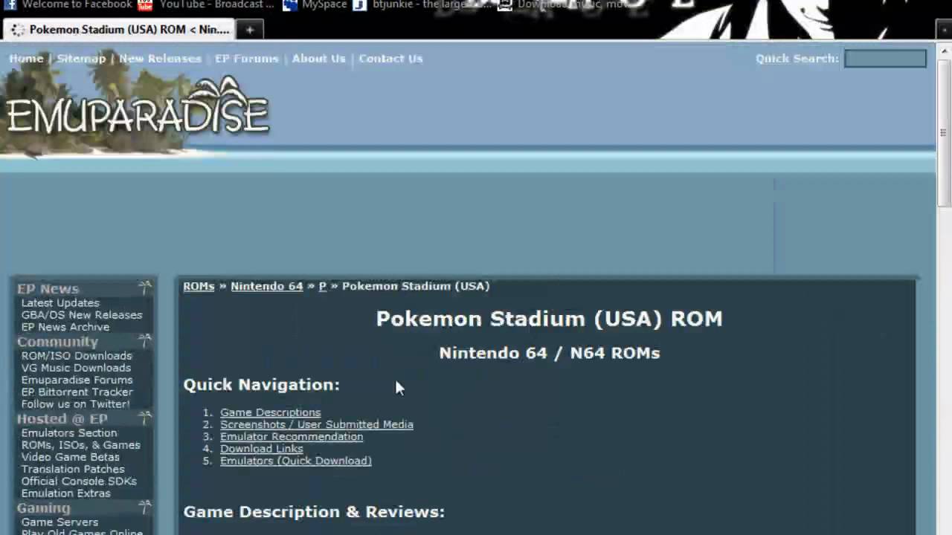Click the Pokemon Stadium (USA) ROM heading
The image size is (952, 535).
pyautogui.click(x=549, y=319)
